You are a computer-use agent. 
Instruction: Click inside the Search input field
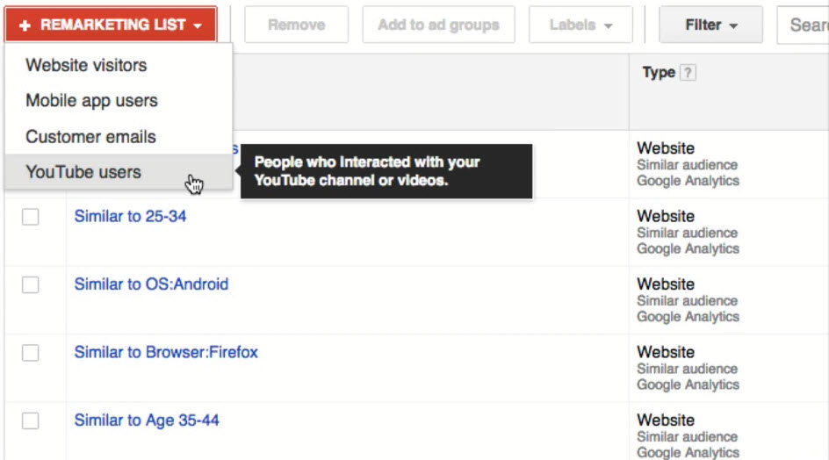coord(806,25)
